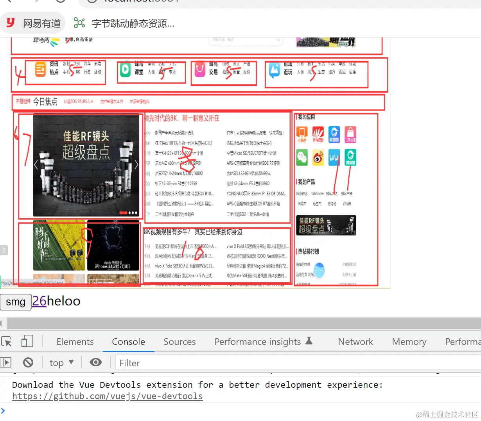Click the 爱摄堂 green app icon
481x421 pixels.
pyautogui.click(x=350, y=157)
